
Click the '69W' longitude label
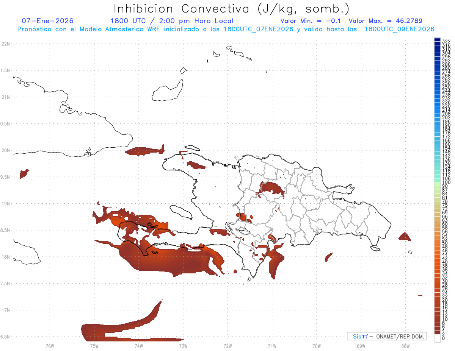(x=361, y=345)
